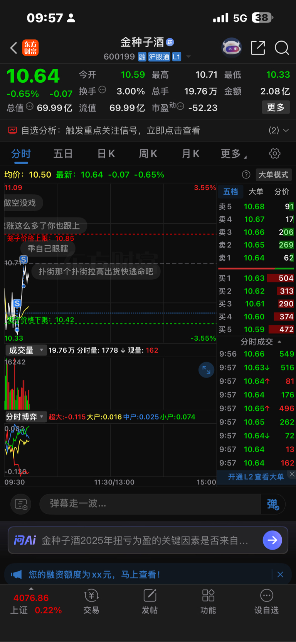This screenshot has width=296, height=642.
Task: Open 交易 in bottom bar
Action: (x=91, y=602)
